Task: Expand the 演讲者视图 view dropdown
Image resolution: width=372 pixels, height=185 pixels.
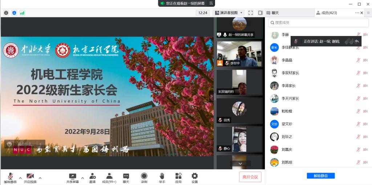Action: 229,13
